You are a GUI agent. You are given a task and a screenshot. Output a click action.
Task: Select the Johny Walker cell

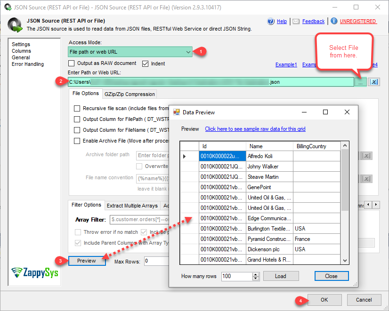269,167
